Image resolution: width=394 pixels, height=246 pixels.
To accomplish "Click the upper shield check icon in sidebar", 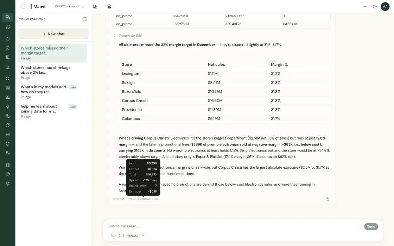I will pos(7,48).
